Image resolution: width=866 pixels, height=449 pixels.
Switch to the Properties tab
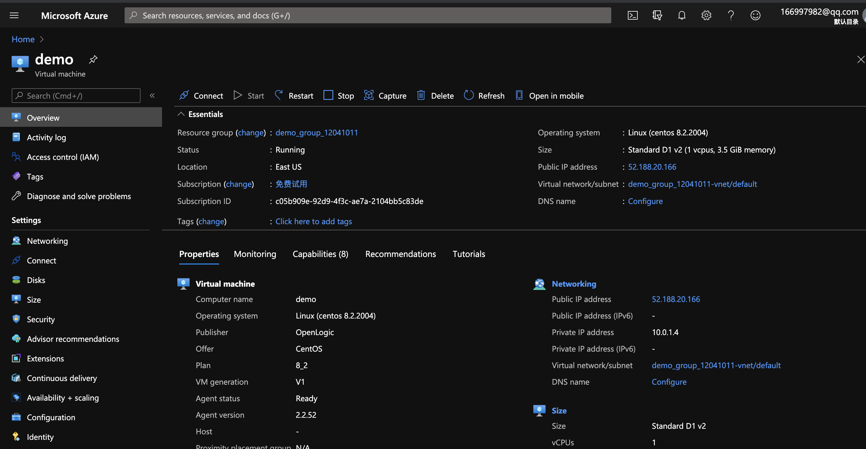(x=199, y=254)
